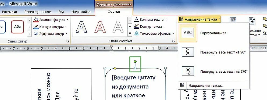Click the shape fill paint bucket icon

click(36, 20)
